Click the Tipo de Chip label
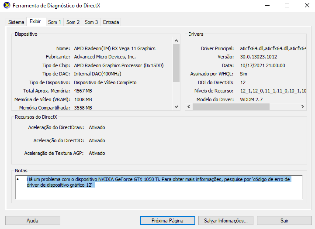This screenshot has width=315, height=229. coord(56,65)
